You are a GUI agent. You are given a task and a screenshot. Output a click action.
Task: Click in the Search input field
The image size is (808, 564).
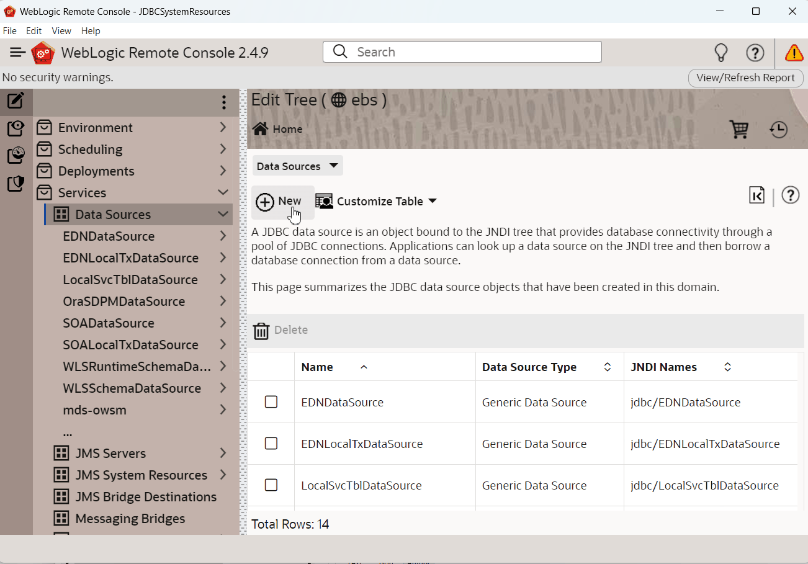pos(462,52)
